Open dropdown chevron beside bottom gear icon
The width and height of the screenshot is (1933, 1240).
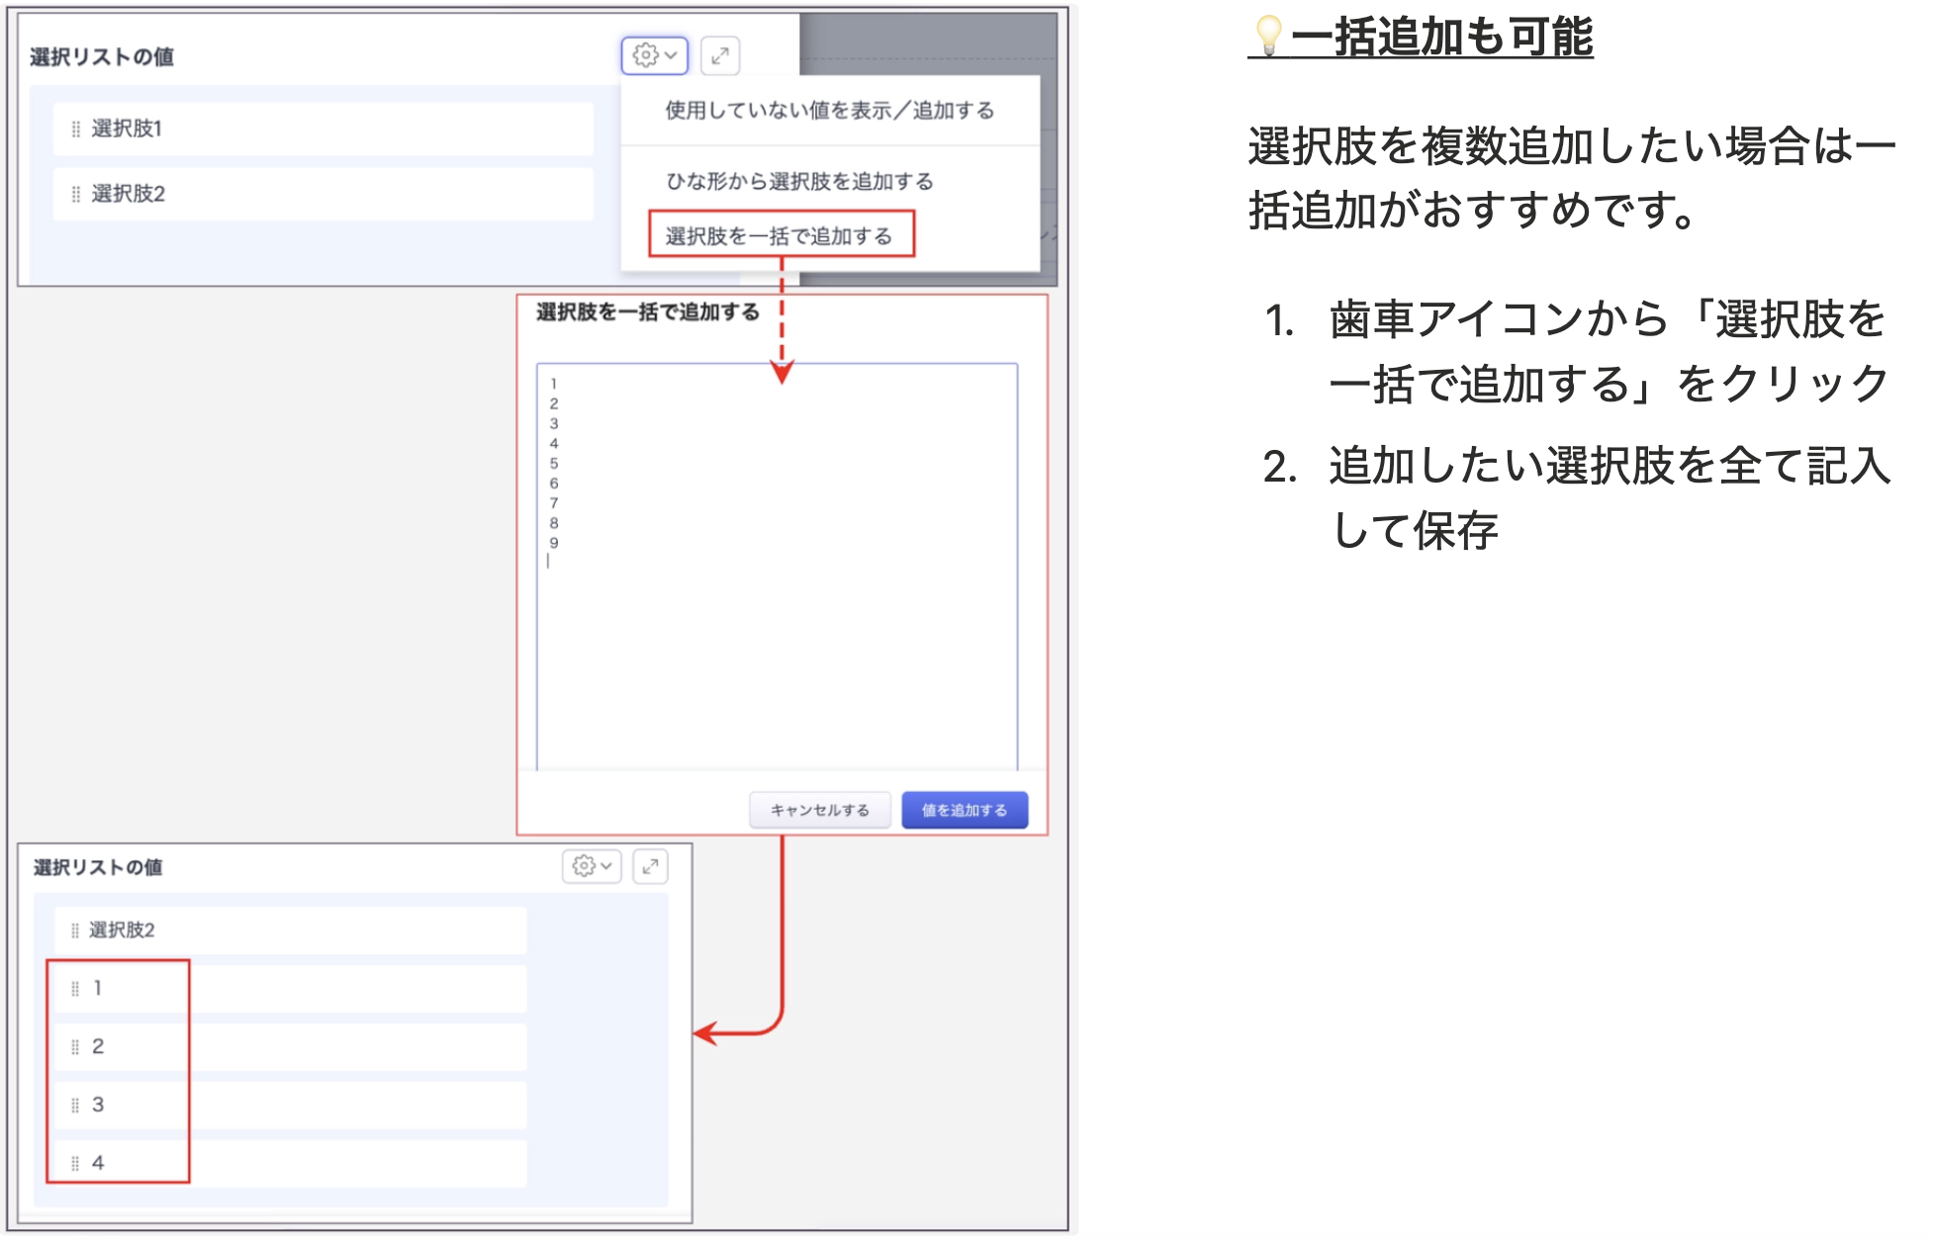(606, 866)
